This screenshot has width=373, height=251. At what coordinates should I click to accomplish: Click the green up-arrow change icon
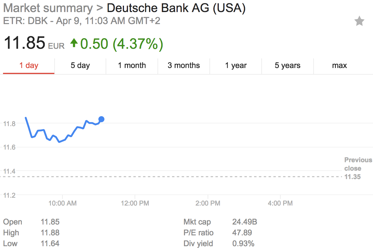coord(74,43)
